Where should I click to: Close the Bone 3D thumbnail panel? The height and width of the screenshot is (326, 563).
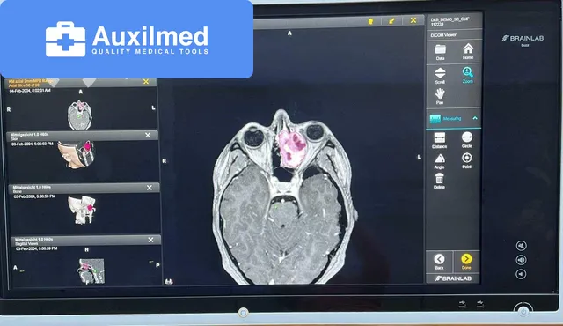click(150, 188)
